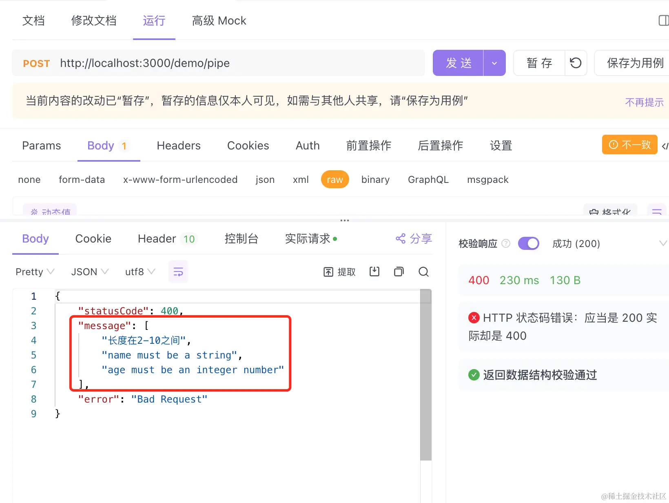Open the Headers request tab

click(179, 146)
